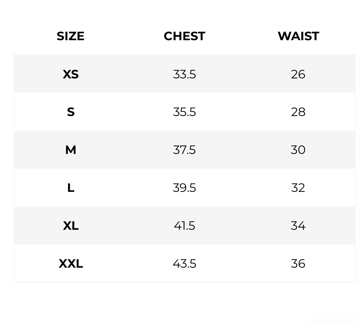Click the SIZE column header
The width and height of the screenshot is (363, 324).
70,36
